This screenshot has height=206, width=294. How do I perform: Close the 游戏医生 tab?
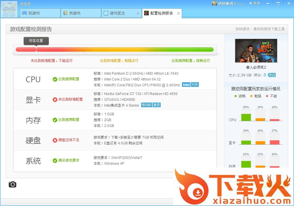click(x=138, y=13)
